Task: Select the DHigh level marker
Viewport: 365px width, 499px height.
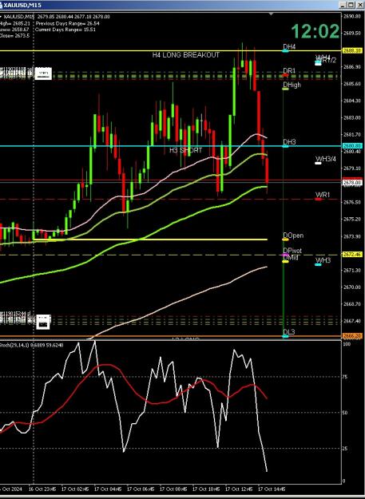Action: pos(285,89)
